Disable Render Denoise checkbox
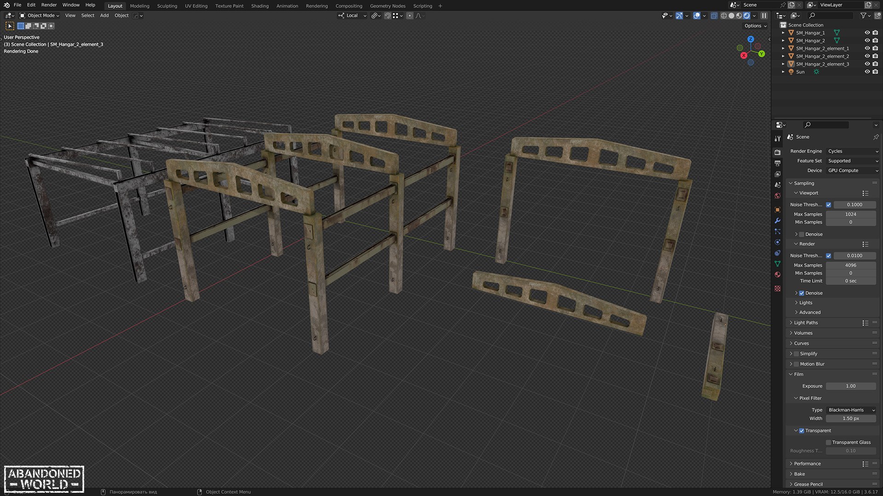 (x=802, y=293)
